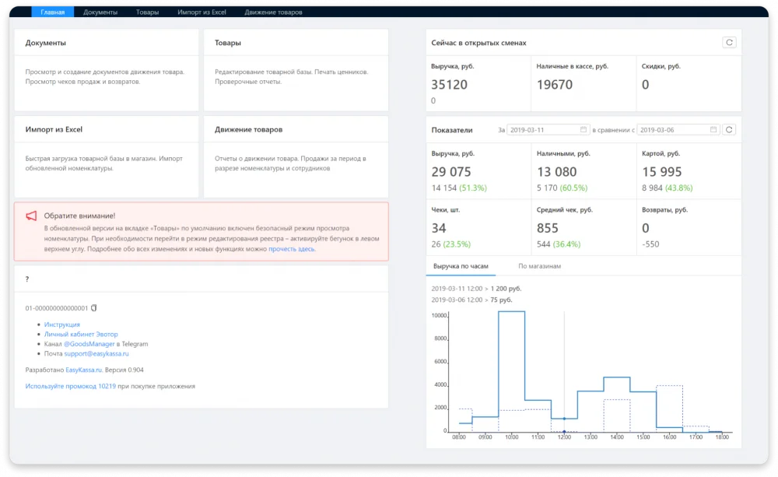
Task: Click the megaphone icon in the alert
Action: click(32, 216)
